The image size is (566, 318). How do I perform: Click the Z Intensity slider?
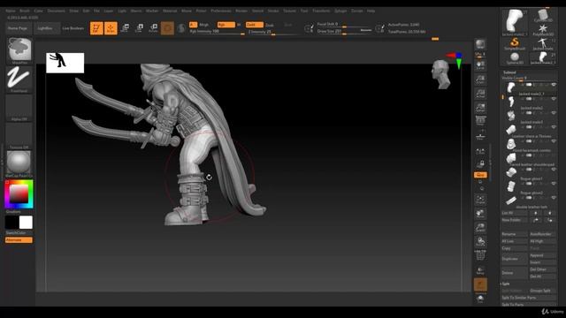click(273, 32)
